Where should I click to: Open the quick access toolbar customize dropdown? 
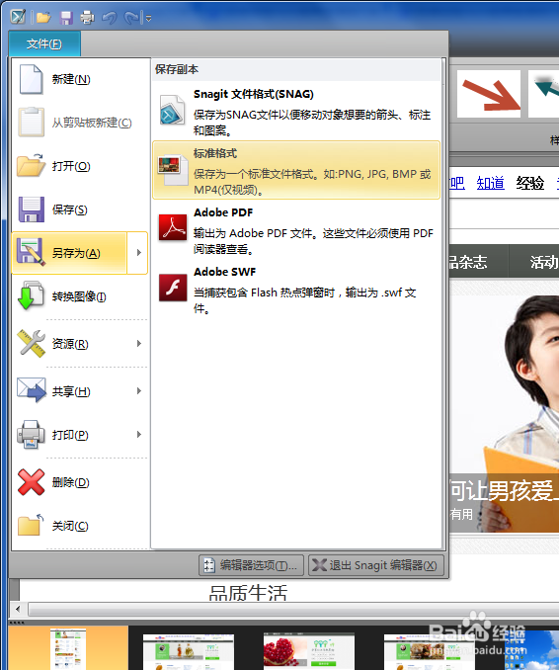click(x=148, y=18)
